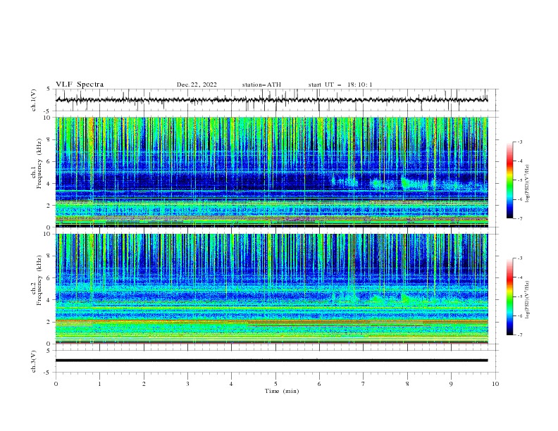
Task: Click the date 'Dec. 22, 2022'
Action: pos(197,85)
